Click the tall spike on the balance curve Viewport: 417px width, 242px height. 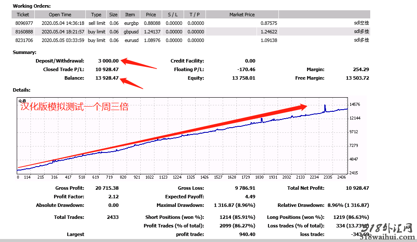325,108
